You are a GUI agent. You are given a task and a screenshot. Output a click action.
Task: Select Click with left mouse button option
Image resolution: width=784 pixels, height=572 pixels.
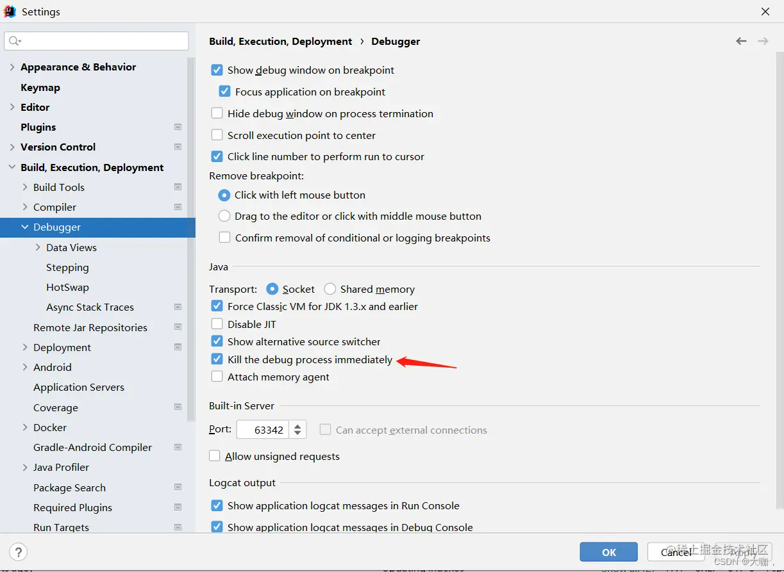point(224,195)
